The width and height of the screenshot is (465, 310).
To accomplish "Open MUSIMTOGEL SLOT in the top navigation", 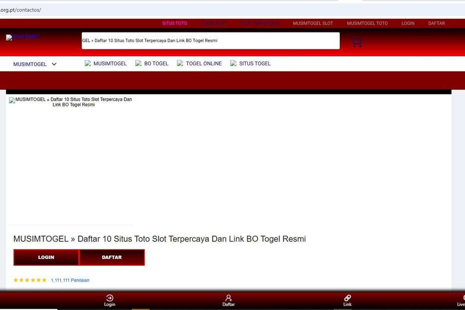I will (313, 23).
